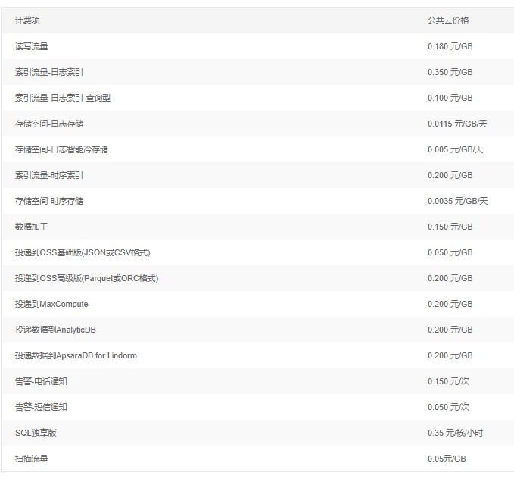Select the price 0.050 元/次
Screen dimensions: 514x479
pos(448,407)
